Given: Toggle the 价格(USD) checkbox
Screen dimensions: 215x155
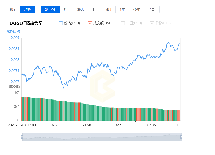Looking at the screenshot, I should [x=61, y=23].
